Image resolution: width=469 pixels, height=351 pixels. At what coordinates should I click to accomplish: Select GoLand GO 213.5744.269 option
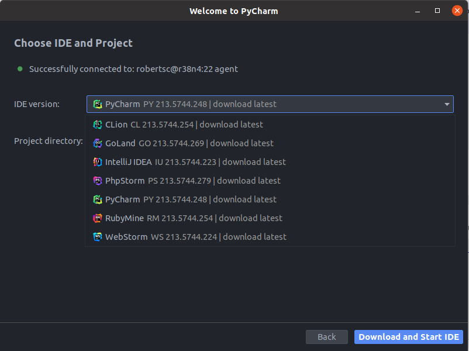(270, 143)
